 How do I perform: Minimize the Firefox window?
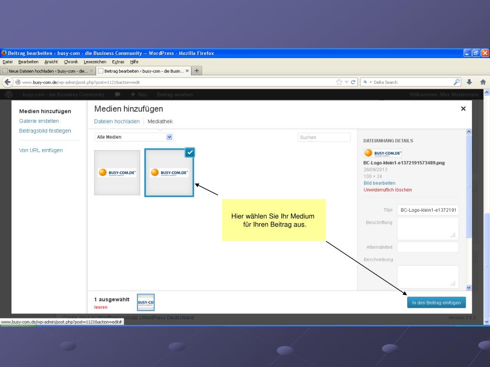(x=467, y=53)
